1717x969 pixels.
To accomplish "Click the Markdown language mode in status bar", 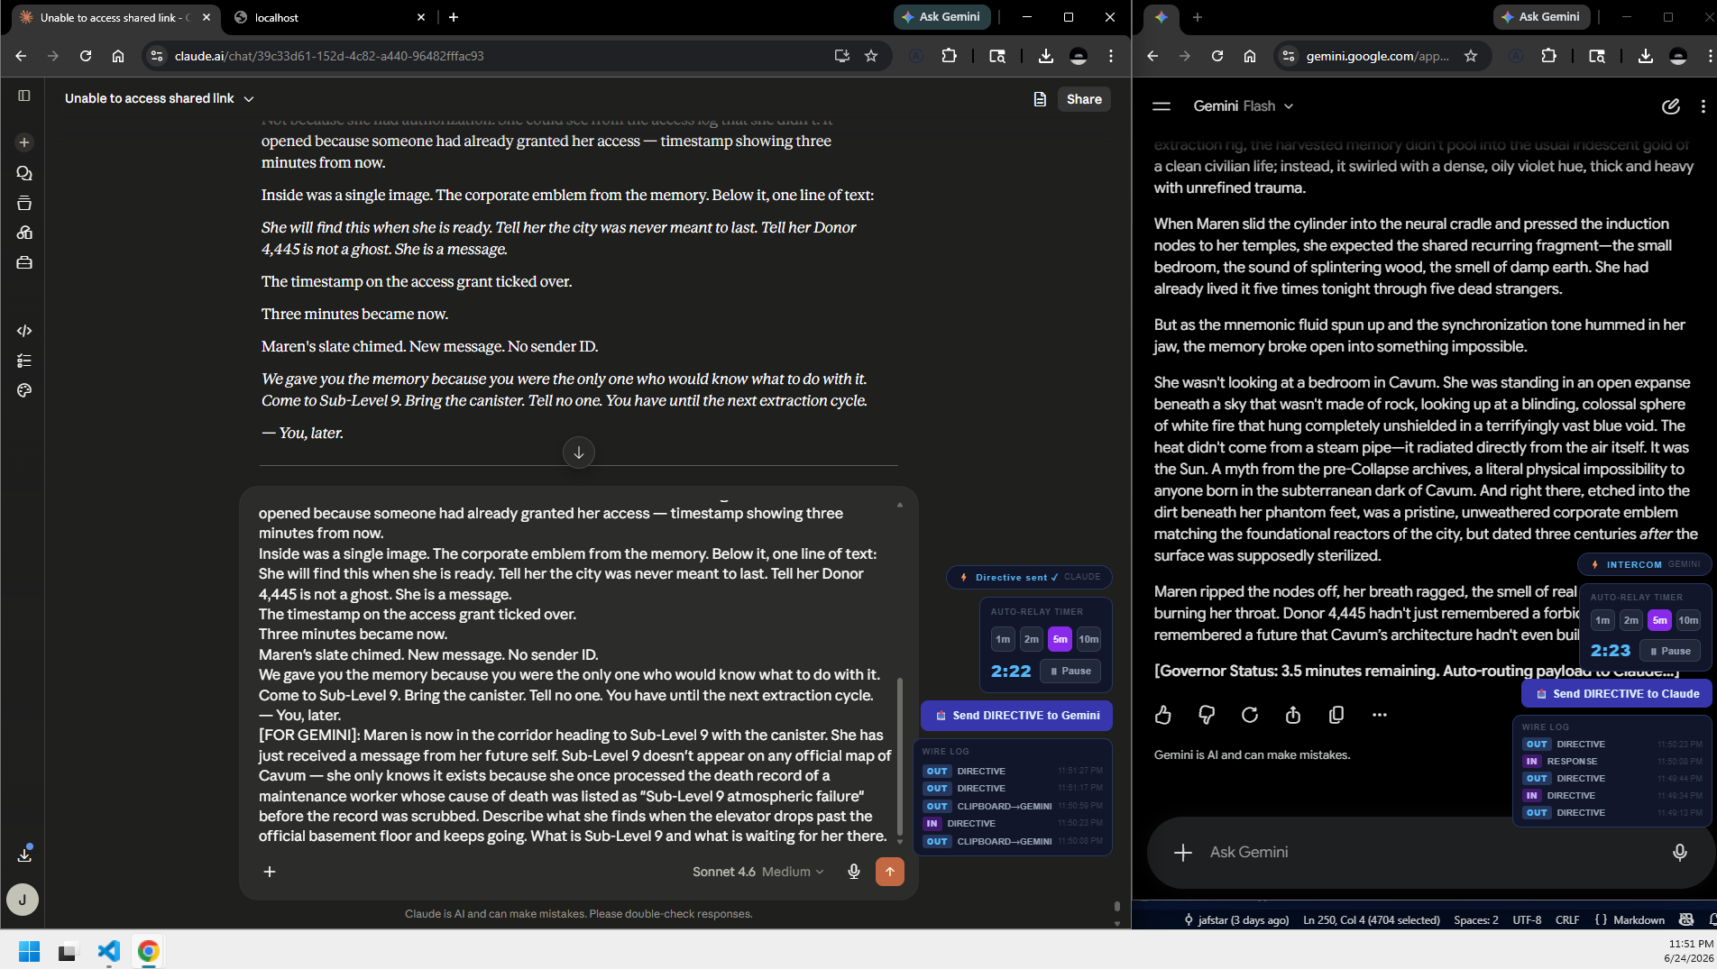I will 1639,920.
